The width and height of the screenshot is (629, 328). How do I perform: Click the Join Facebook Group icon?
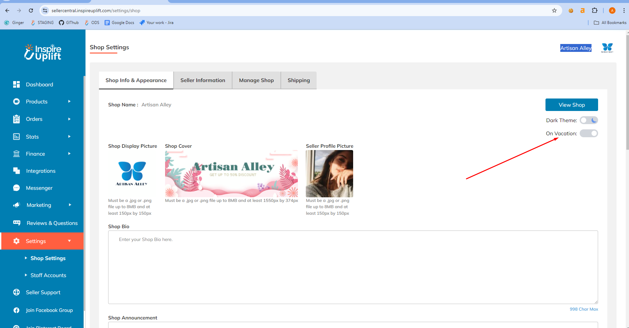[x=16, y=310]
